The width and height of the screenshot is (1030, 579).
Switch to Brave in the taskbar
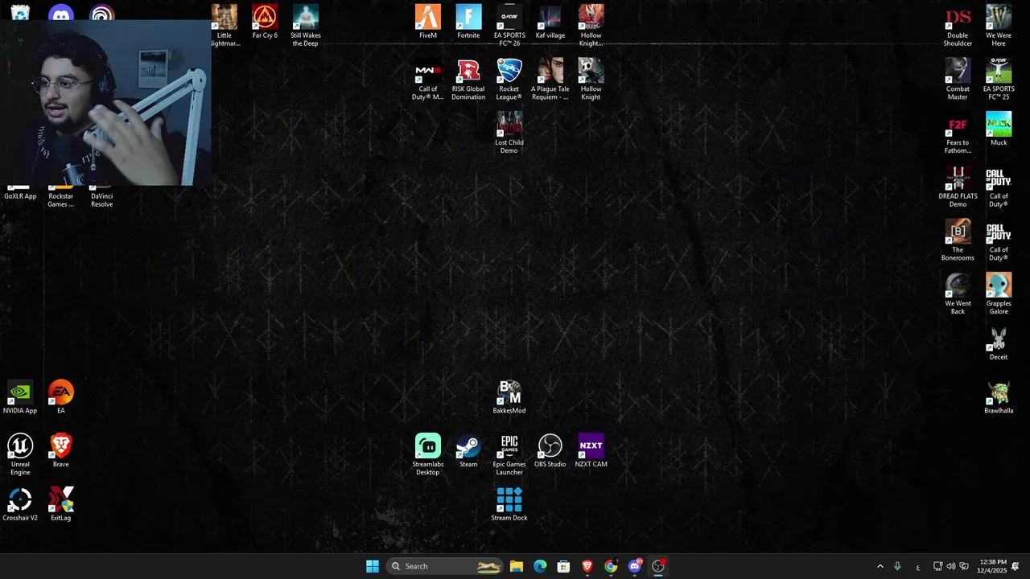[x=587, y=566]
